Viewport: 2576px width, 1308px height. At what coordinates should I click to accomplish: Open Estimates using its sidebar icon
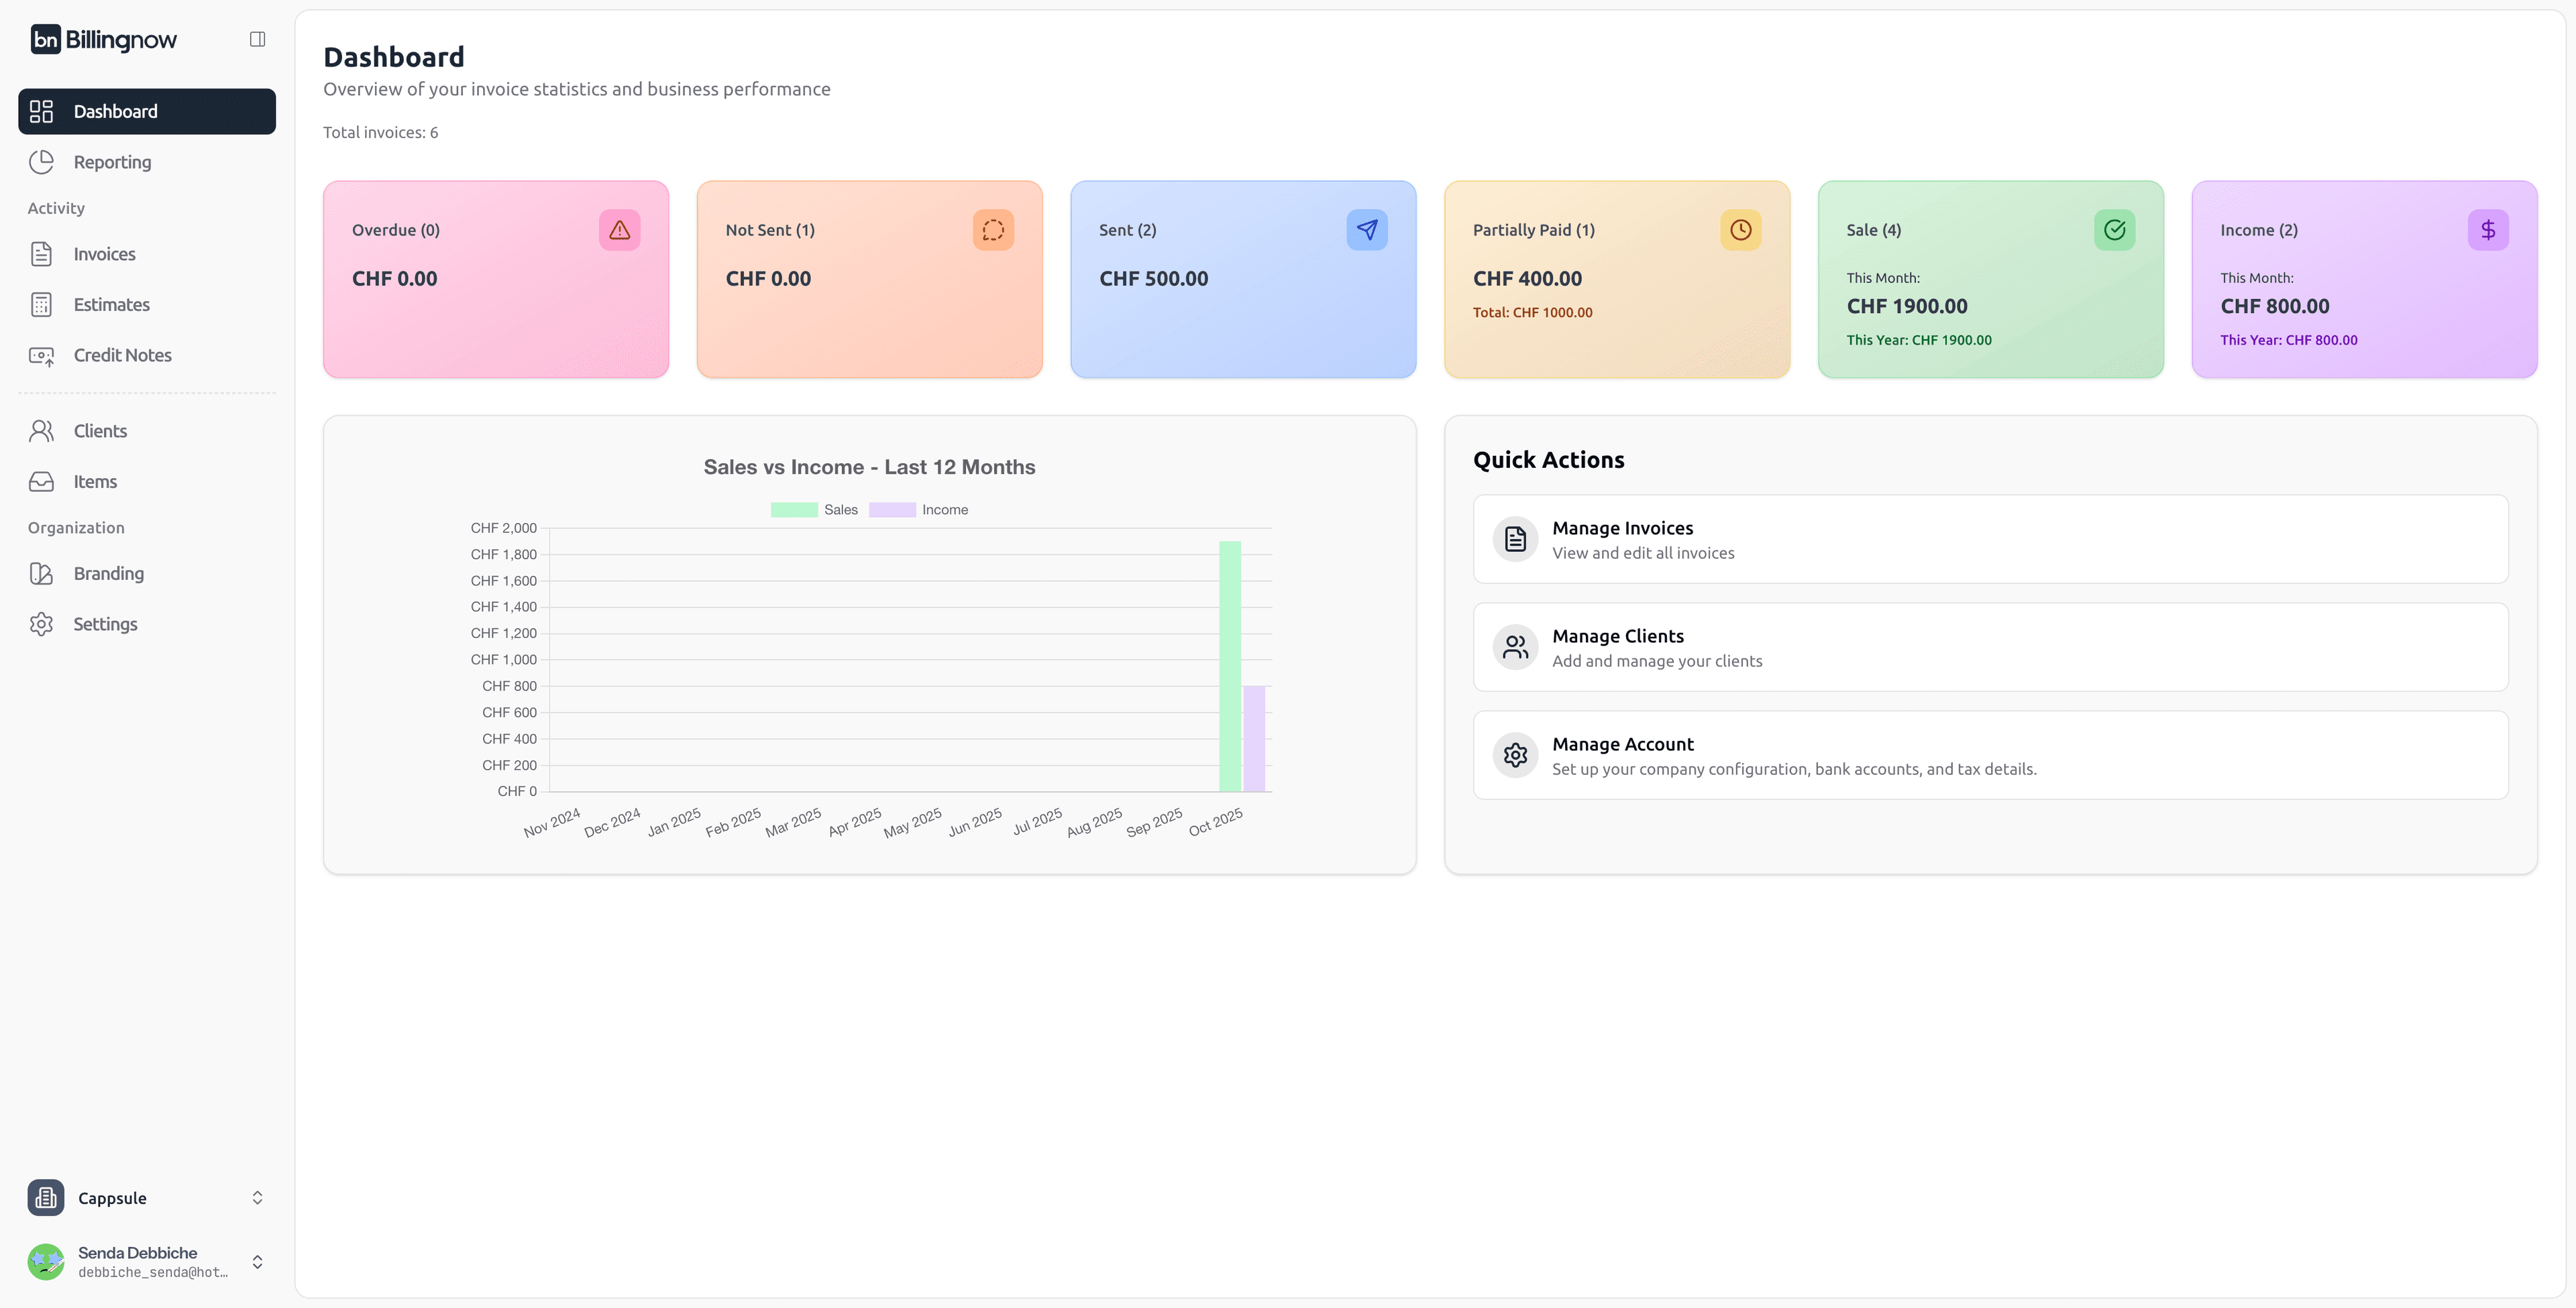point(41,305)
